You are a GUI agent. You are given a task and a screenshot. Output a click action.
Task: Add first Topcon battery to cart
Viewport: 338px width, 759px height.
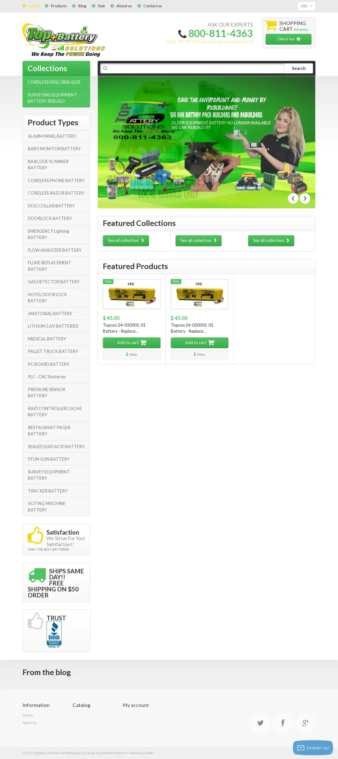click(x=132, y=343)
